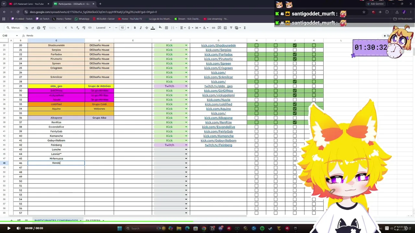
Task: Play the video with the play button
Action: click(9, 228)
